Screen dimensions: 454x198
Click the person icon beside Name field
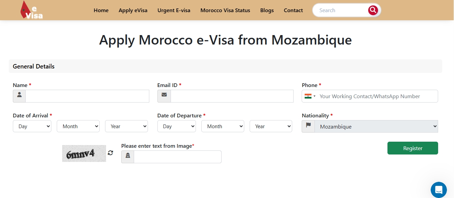(x=19, y=96)
